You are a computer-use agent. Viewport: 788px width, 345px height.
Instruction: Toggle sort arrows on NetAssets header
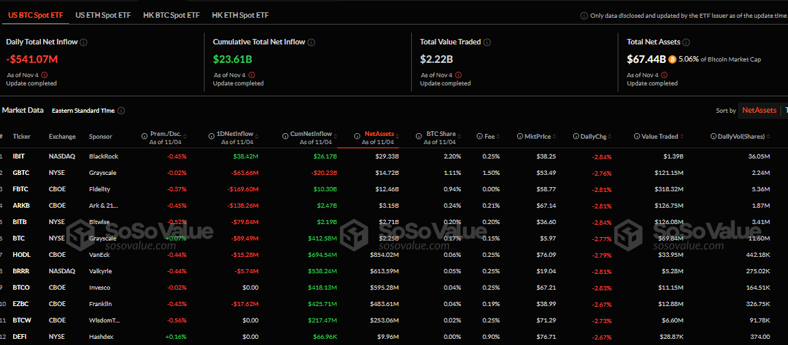click(x=399, y=136)
